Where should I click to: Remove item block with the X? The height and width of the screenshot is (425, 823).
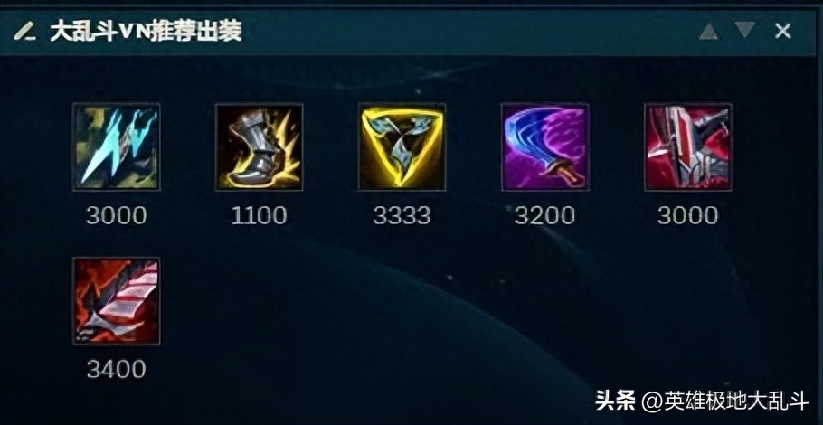(782, 32)
